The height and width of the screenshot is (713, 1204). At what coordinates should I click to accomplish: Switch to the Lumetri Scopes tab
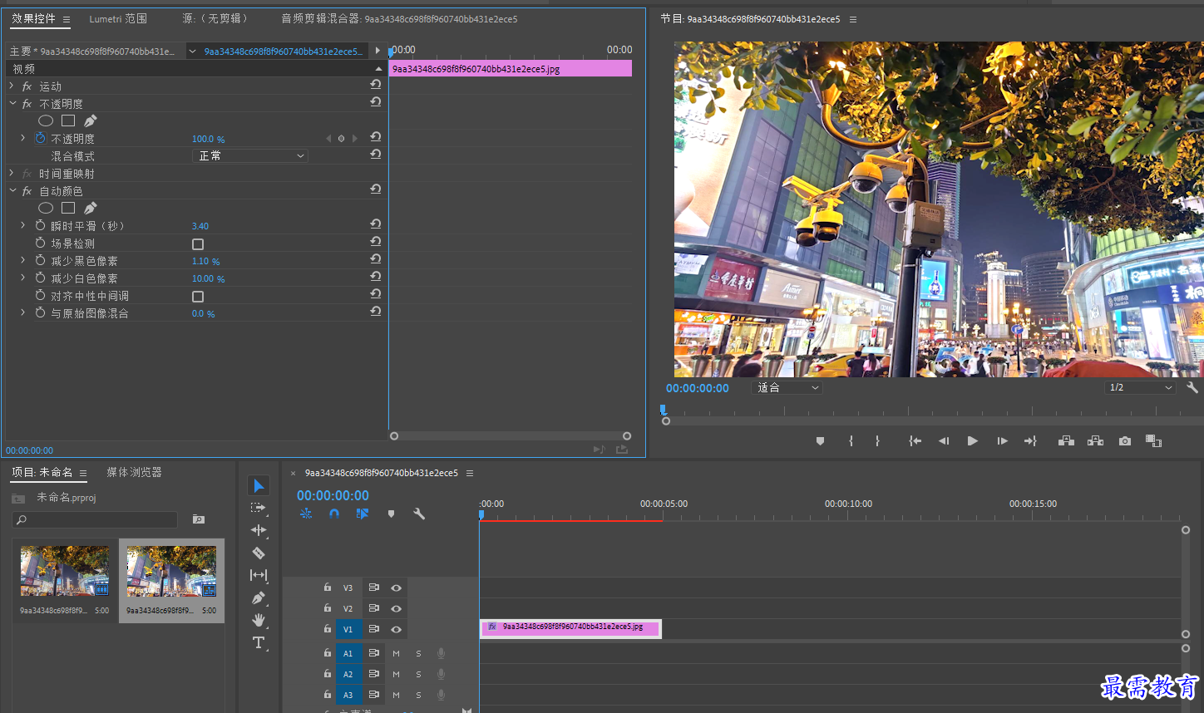click(118, 18)
